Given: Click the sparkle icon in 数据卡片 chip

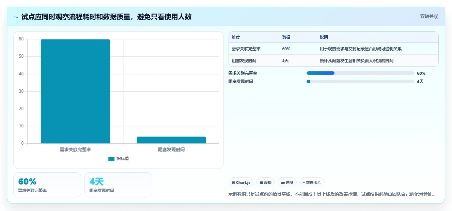Looking at the screenshot, I should click(304, 182).
